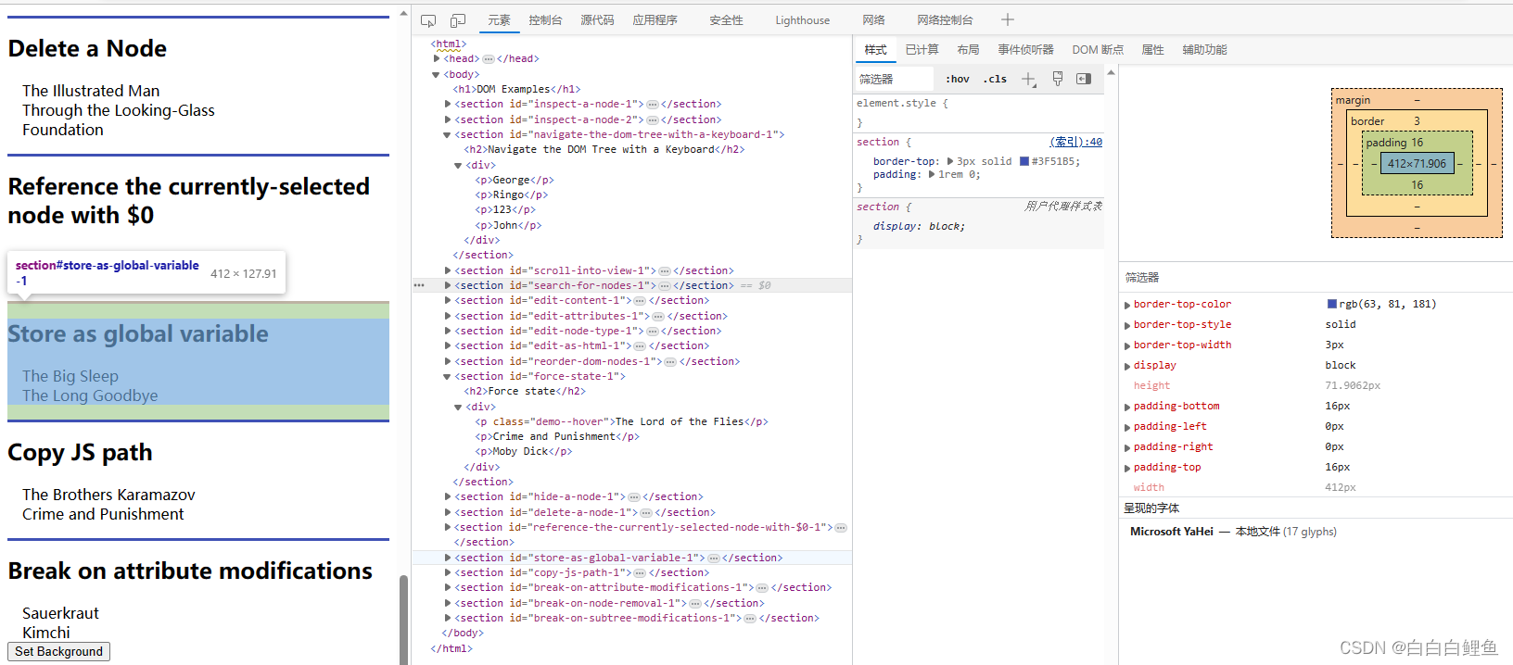Click ellipsis badge of break-on-subtree-modifications-1 section

pos(750,619)
